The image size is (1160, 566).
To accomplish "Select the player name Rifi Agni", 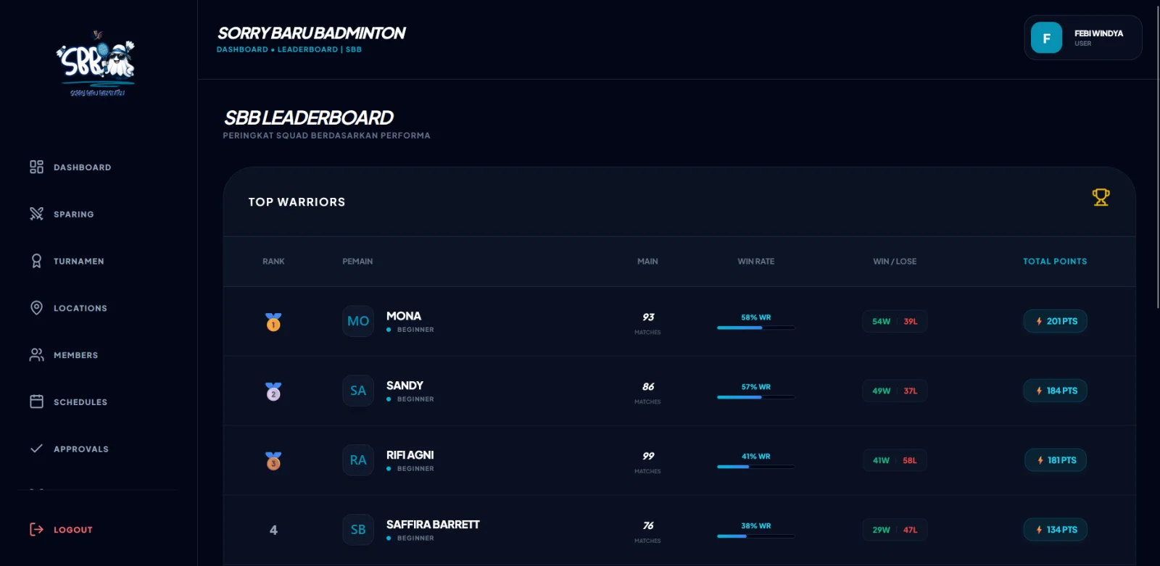I will (410, 455).
